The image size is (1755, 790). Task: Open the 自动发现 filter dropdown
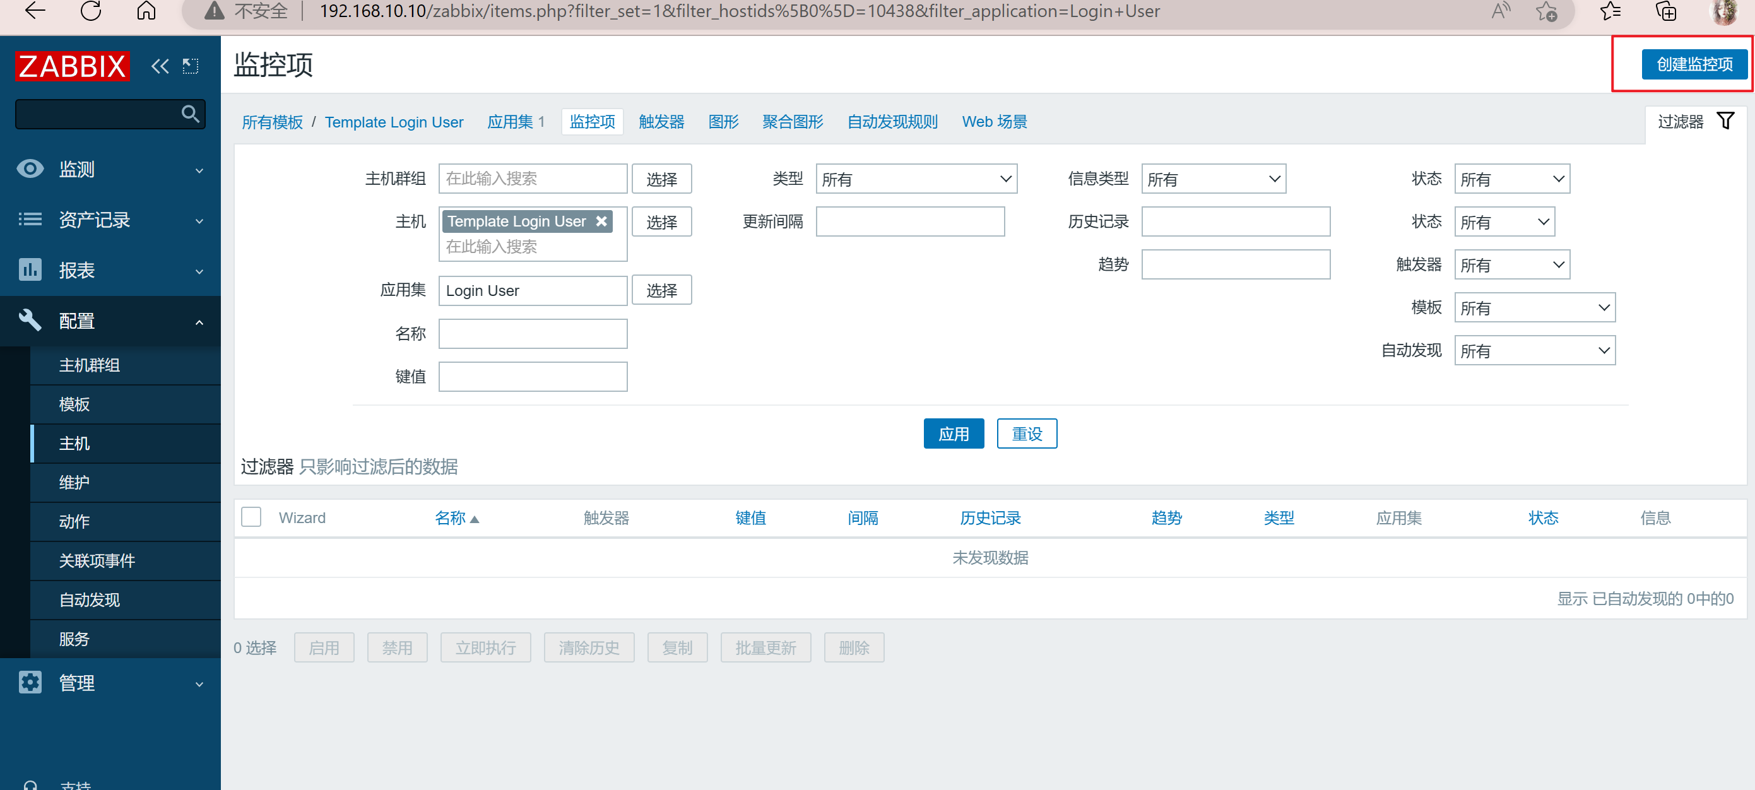pos(1534,351)
